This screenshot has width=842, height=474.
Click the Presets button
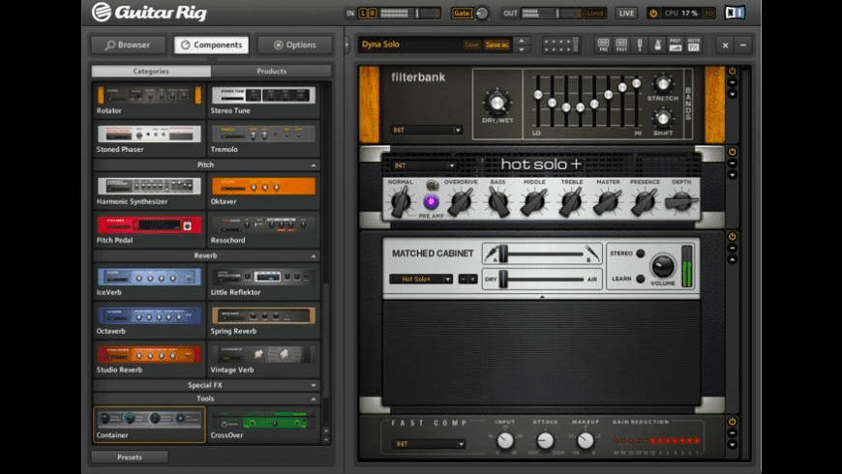130,457
